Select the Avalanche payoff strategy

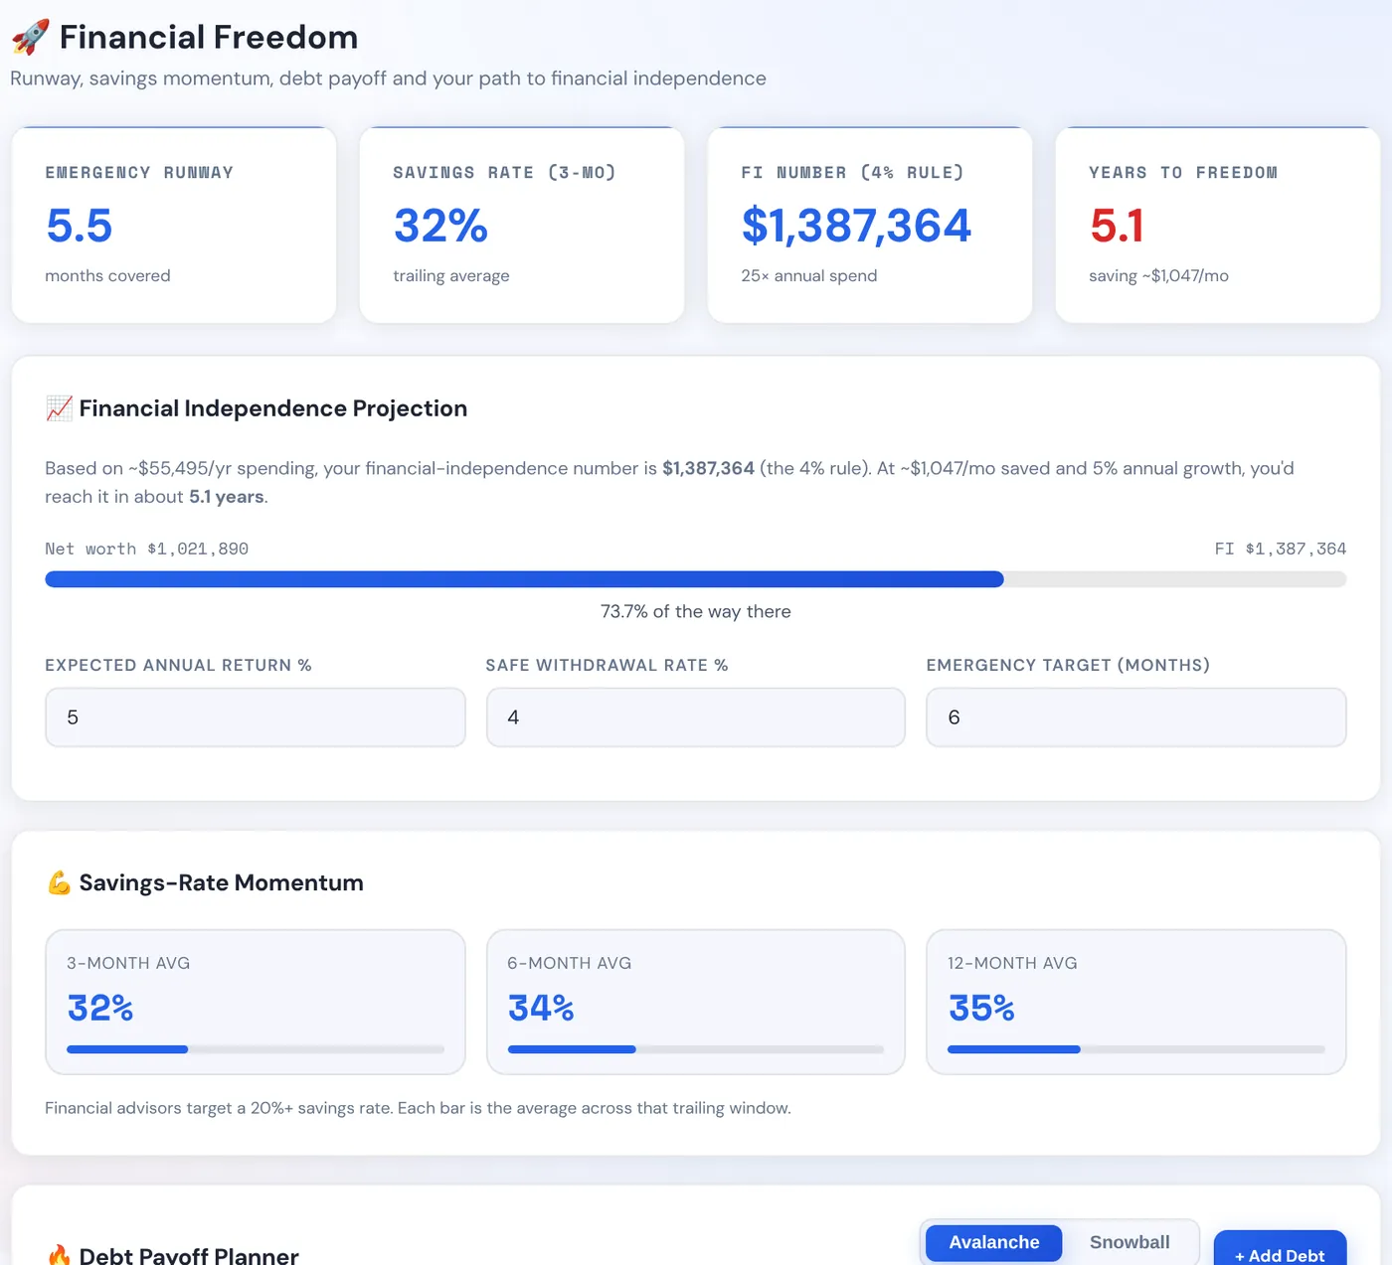[x=993, y=1242]
